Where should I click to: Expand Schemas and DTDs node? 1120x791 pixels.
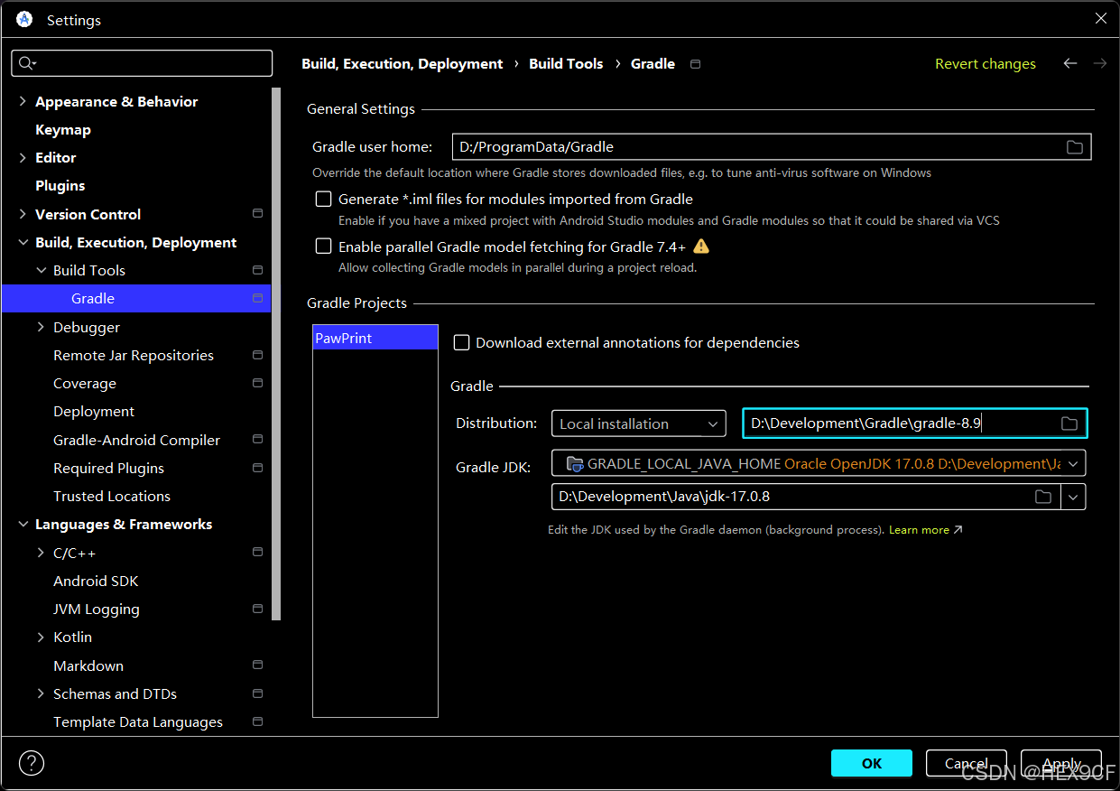tap(41, 693)
